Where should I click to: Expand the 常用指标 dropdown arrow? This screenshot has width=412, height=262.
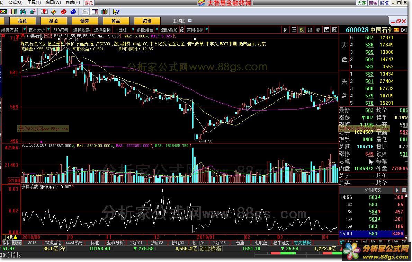click(x=207, y=29)
